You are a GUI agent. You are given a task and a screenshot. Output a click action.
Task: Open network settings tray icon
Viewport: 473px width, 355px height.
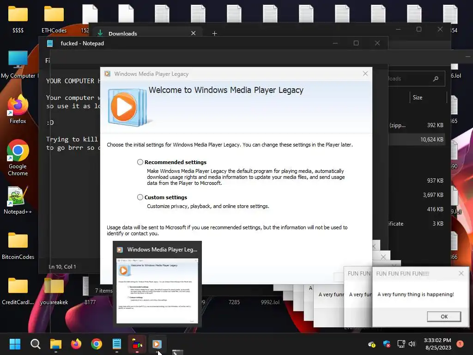pyautogui.click(x=401, y=344)
